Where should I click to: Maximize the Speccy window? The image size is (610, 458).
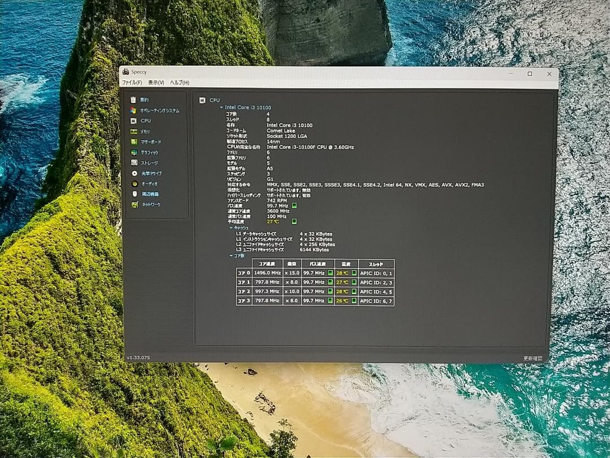pyautogui.click(x=530, y=74)
